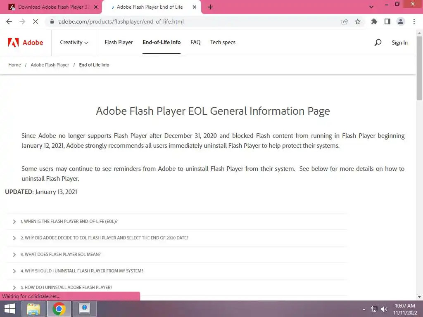The height and width of the screenshot is (317, 423).
Task: Stop loading the page
Action: (36, 22)
